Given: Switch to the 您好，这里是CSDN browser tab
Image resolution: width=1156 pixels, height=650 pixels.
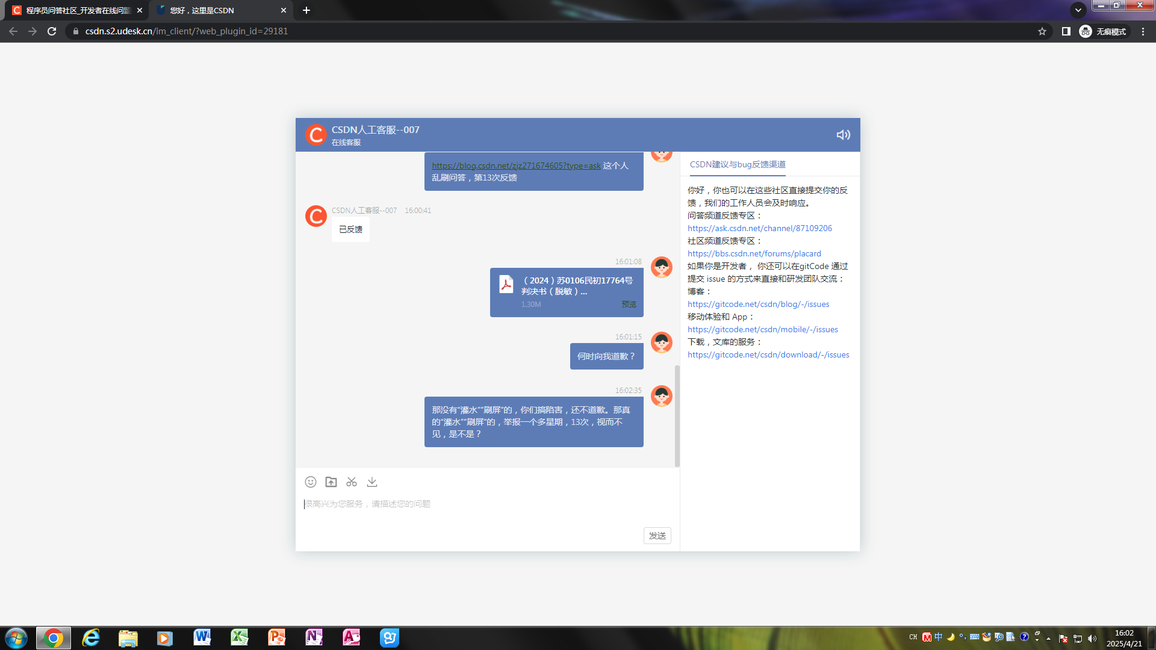Looking at the screenshot, I should click(x=222, y=10).
